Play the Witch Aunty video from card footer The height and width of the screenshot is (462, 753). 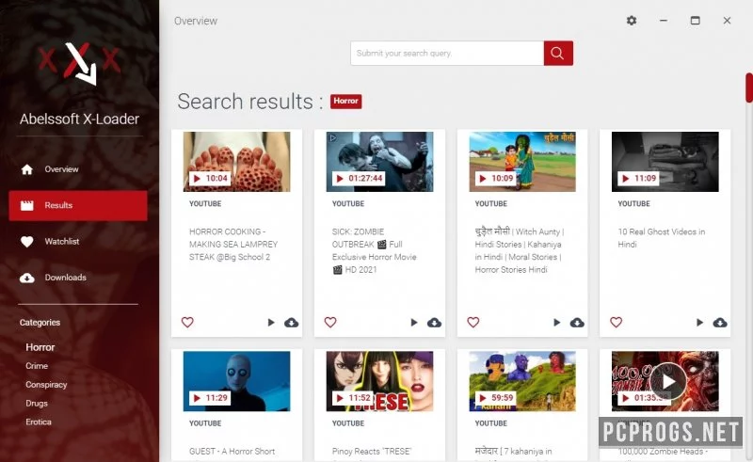(x=556, y=323)
